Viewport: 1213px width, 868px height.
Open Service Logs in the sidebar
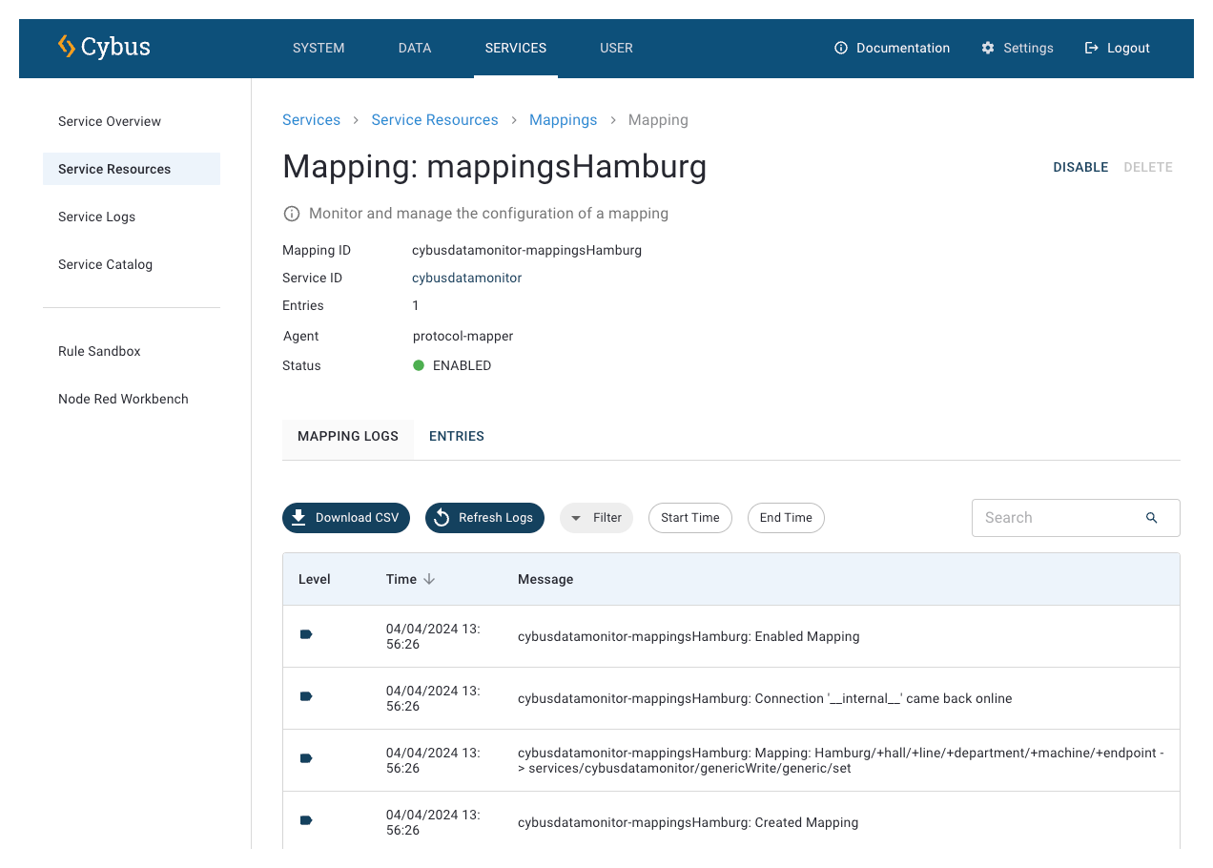pyautogui.click(x=96, y=217)
